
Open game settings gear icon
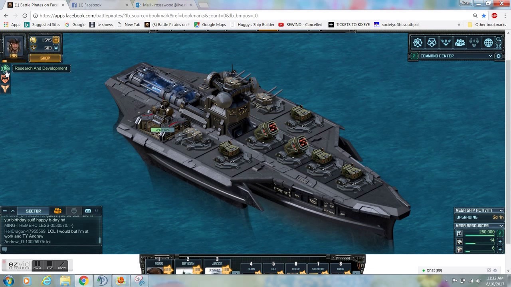pyautogui.click(x=499, y=56)
